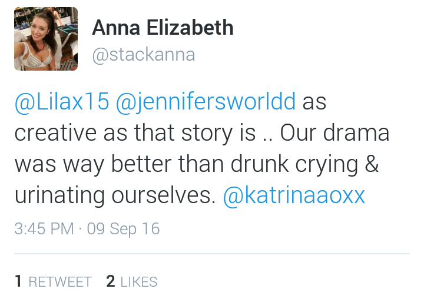Click the words 'drunk crying' in tweet
The height and width of the screenshot is (302, 424).
point(294,164)
